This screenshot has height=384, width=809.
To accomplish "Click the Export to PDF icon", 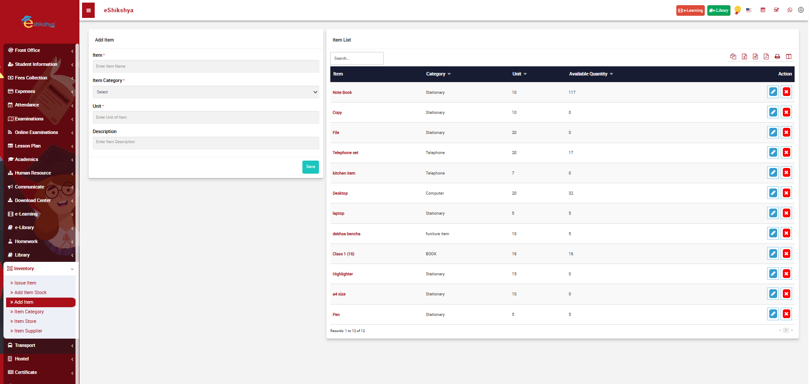I will [766, 57].
